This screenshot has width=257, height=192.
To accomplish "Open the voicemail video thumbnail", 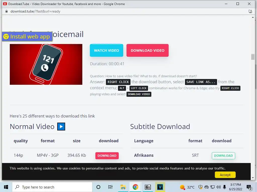I will click(46, 64).
